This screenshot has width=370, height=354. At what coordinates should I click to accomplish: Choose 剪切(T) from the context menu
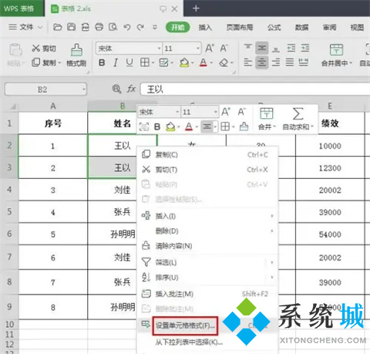[207, 170]
